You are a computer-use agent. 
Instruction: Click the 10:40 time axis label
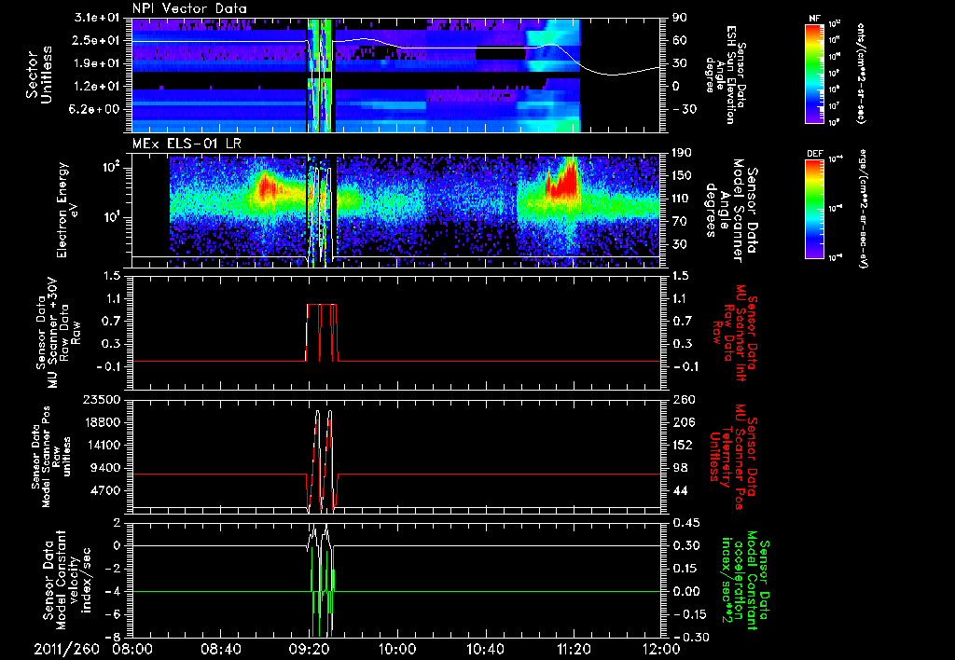(x=485, y=649)
